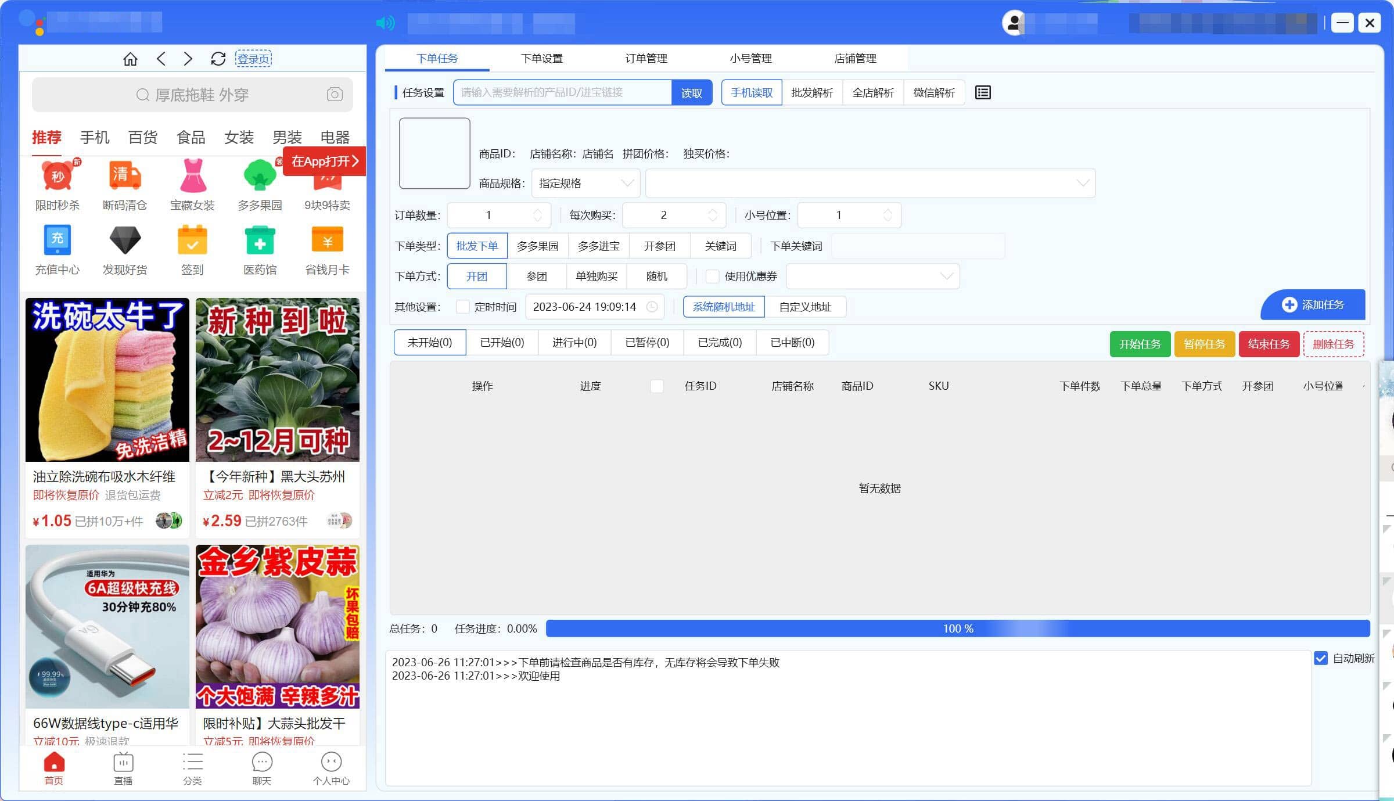
Task: Click 添加任务 button
Action: 1313,305
